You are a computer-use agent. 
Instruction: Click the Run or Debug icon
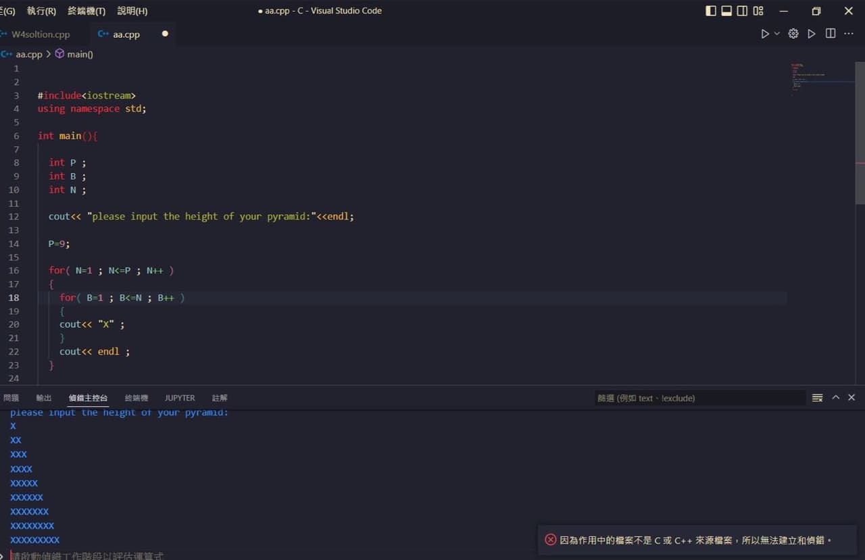coord(812,33)
